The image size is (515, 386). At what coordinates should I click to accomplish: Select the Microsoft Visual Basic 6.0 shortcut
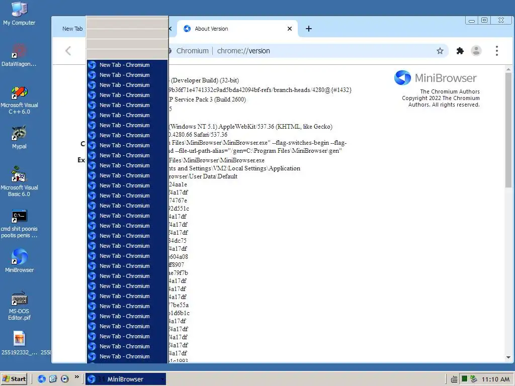pos(19,181)
